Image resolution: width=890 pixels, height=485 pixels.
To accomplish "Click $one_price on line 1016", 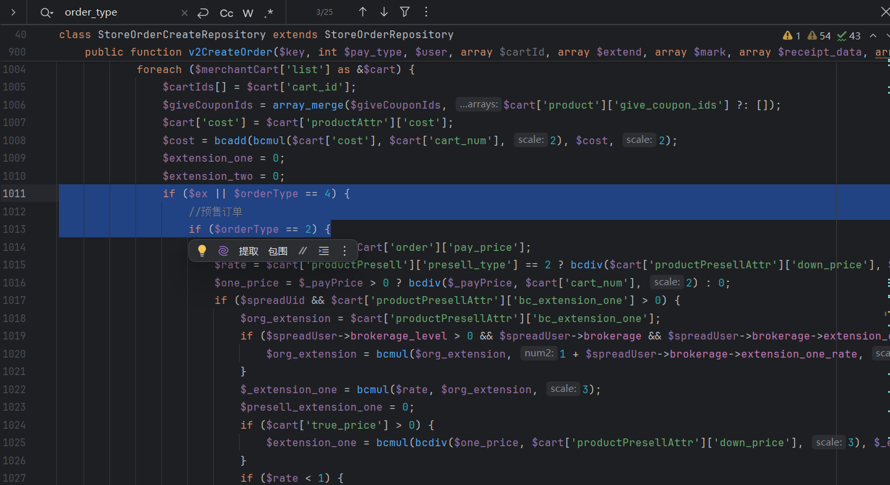I will click(247, 283).
